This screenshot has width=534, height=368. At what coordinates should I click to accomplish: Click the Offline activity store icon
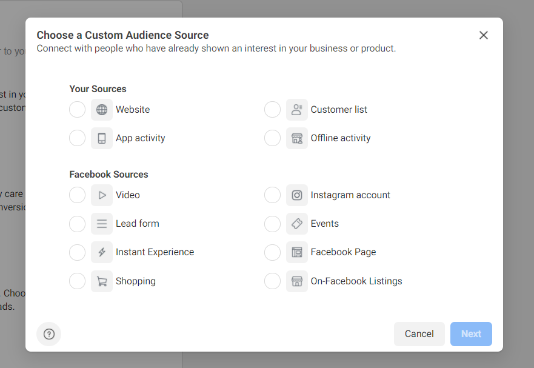[297, 138]
